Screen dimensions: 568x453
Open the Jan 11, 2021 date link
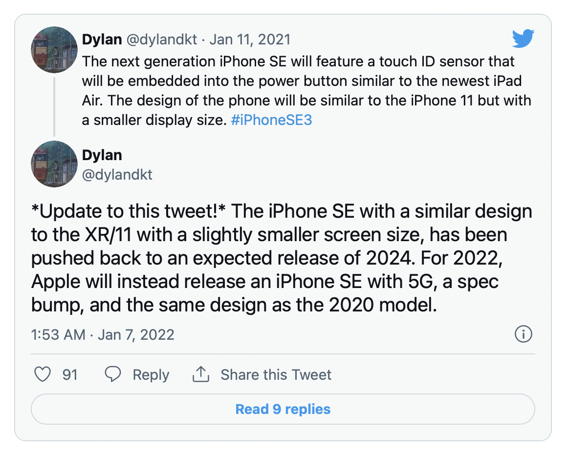pos(250,40)
